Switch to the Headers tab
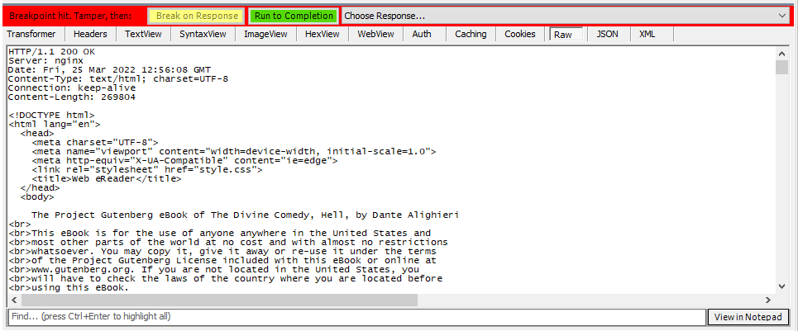Viewport: 798px width, 331px height. tap(91, 34)
